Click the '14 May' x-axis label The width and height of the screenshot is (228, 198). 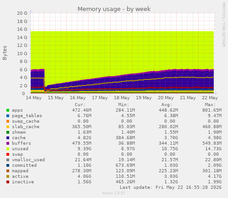(x=33, y=98)
